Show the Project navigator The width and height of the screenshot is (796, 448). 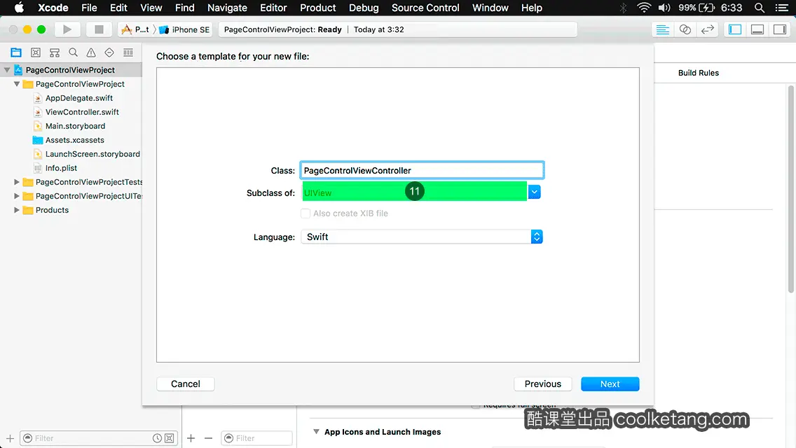click(x=16, y=52)
